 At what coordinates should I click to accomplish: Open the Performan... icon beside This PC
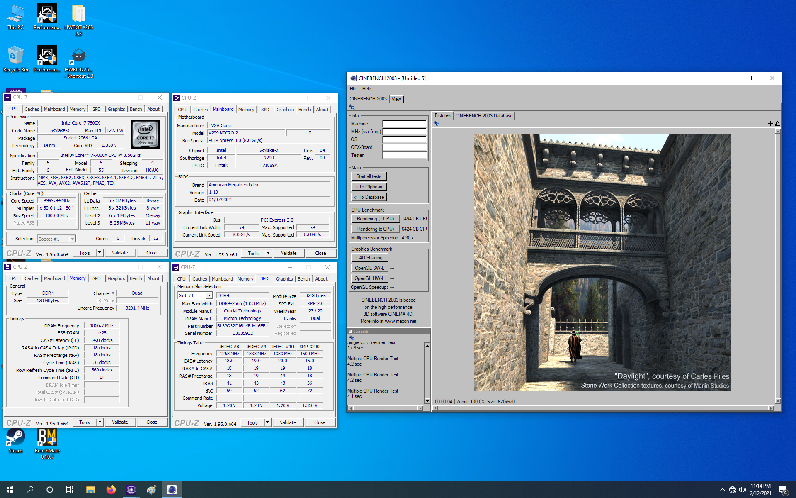click(x=47, y=17)
